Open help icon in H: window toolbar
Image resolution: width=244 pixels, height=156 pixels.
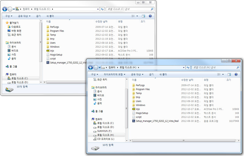click(236, 75)
